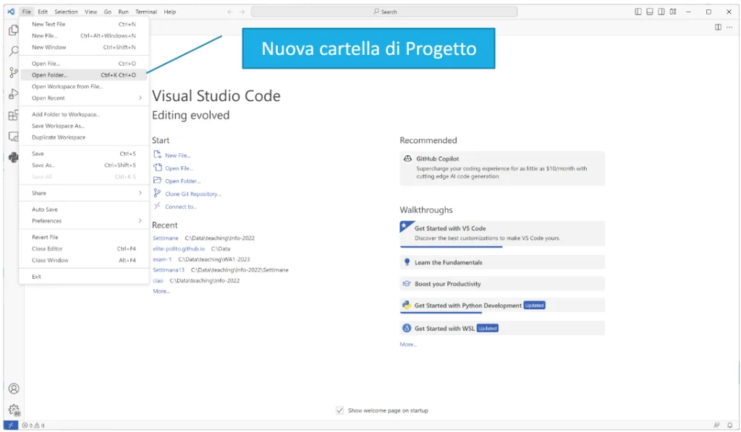Screen dimensions: 741x432
Task: Select New Window in the File menu
Action: tap(84, 47)
